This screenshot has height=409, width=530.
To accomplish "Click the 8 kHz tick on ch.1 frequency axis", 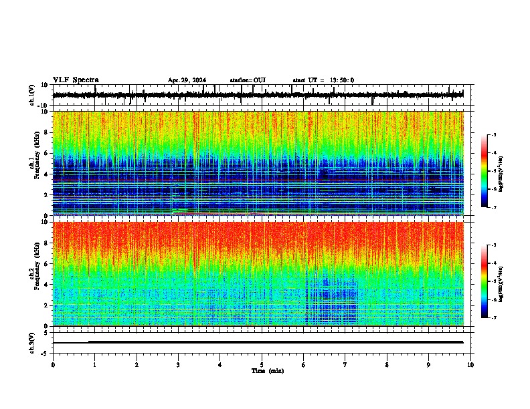I will [x=47, y=132].
